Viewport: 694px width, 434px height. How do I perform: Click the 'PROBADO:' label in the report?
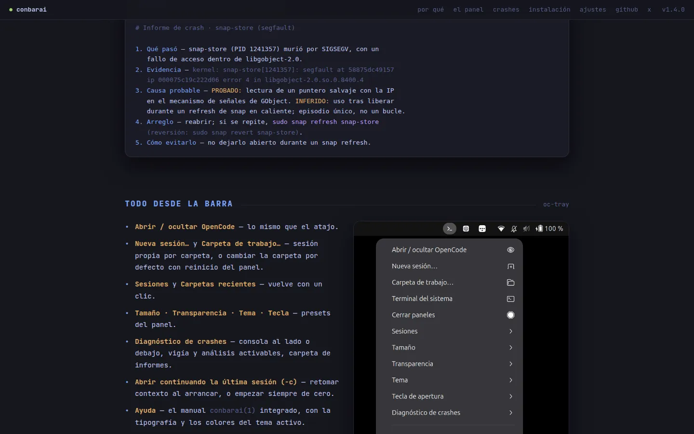point(227,91)
